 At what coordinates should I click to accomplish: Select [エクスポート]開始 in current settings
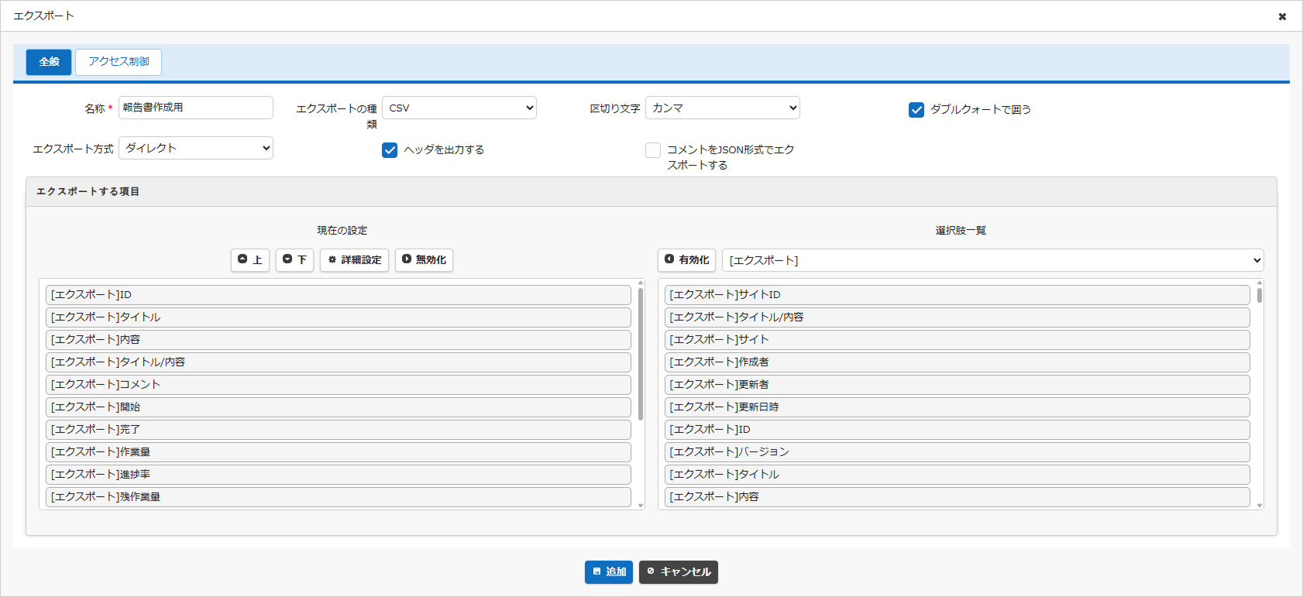coord(339,407)
